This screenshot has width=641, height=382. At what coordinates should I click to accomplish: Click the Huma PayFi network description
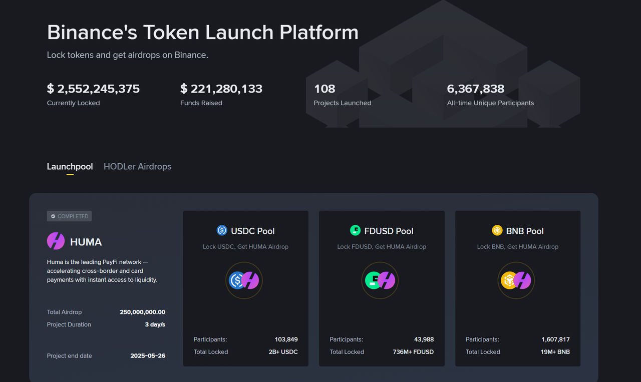pyautogui.click(x=102, y=271)
